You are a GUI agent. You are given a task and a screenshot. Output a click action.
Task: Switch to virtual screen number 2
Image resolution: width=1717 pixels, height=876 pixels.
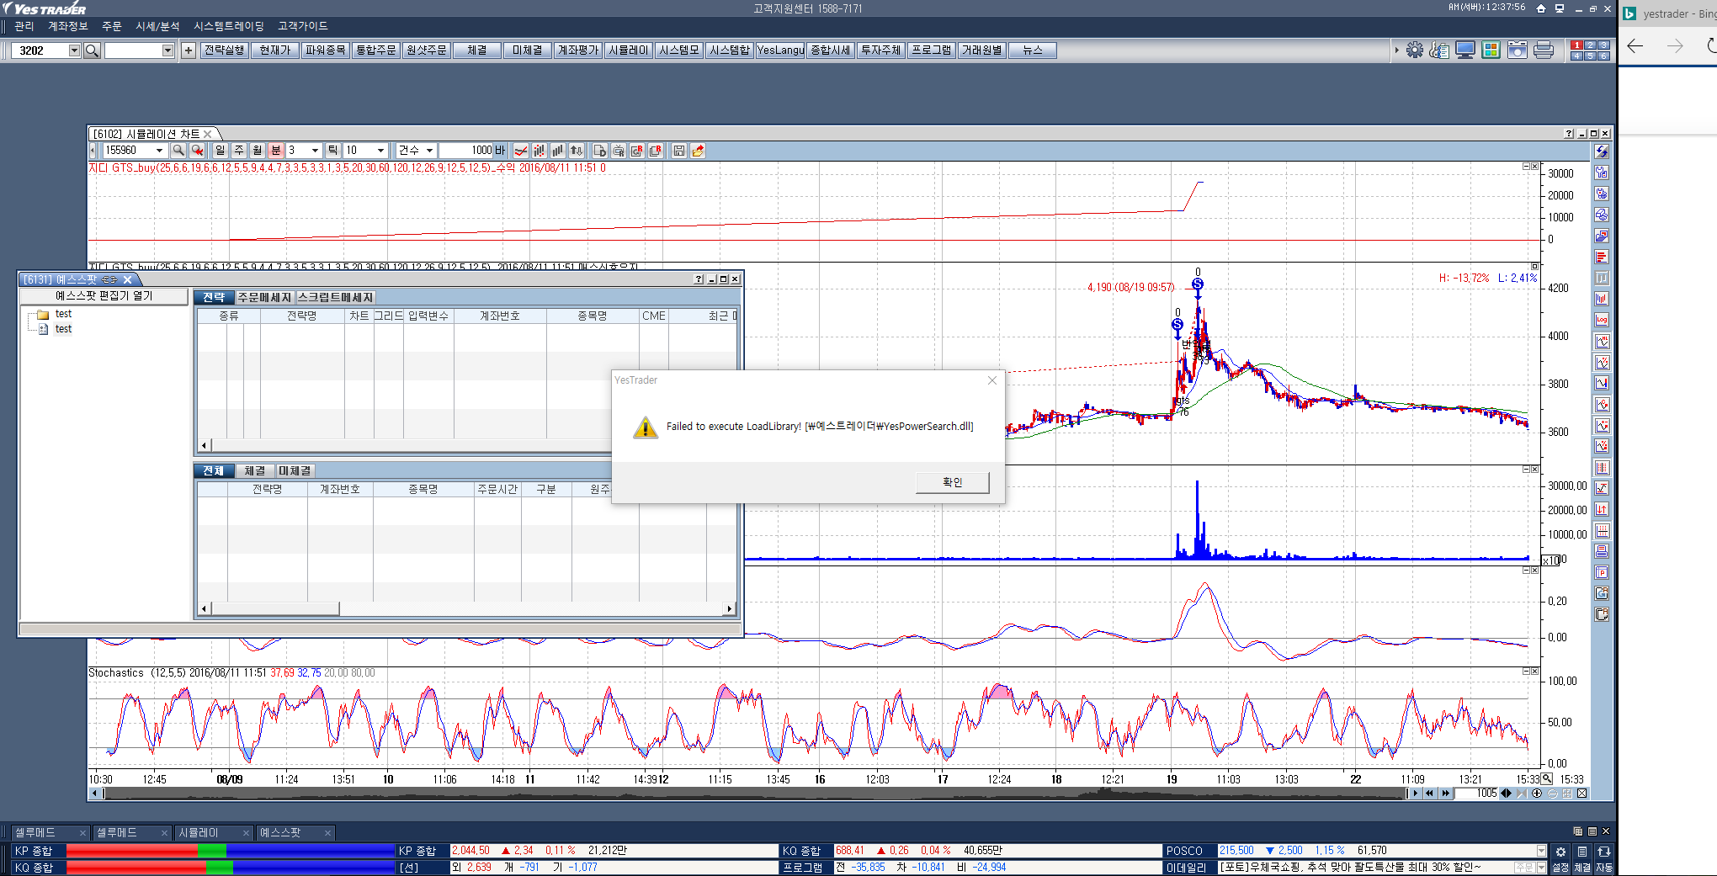[x=1590, y=45]
